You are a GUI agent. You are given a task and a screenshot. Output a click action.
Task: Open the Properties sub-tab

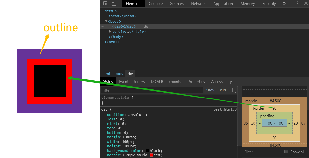(x=196, y=81)
